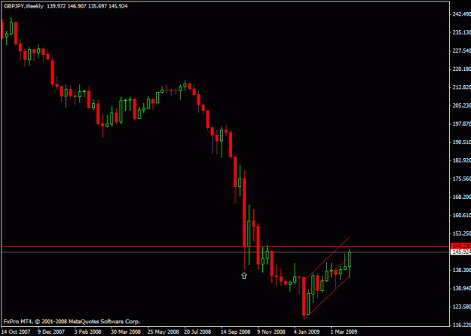Select the close value 145.924 in header
This screenshot has height=336, width=471.
click(118, 6)
